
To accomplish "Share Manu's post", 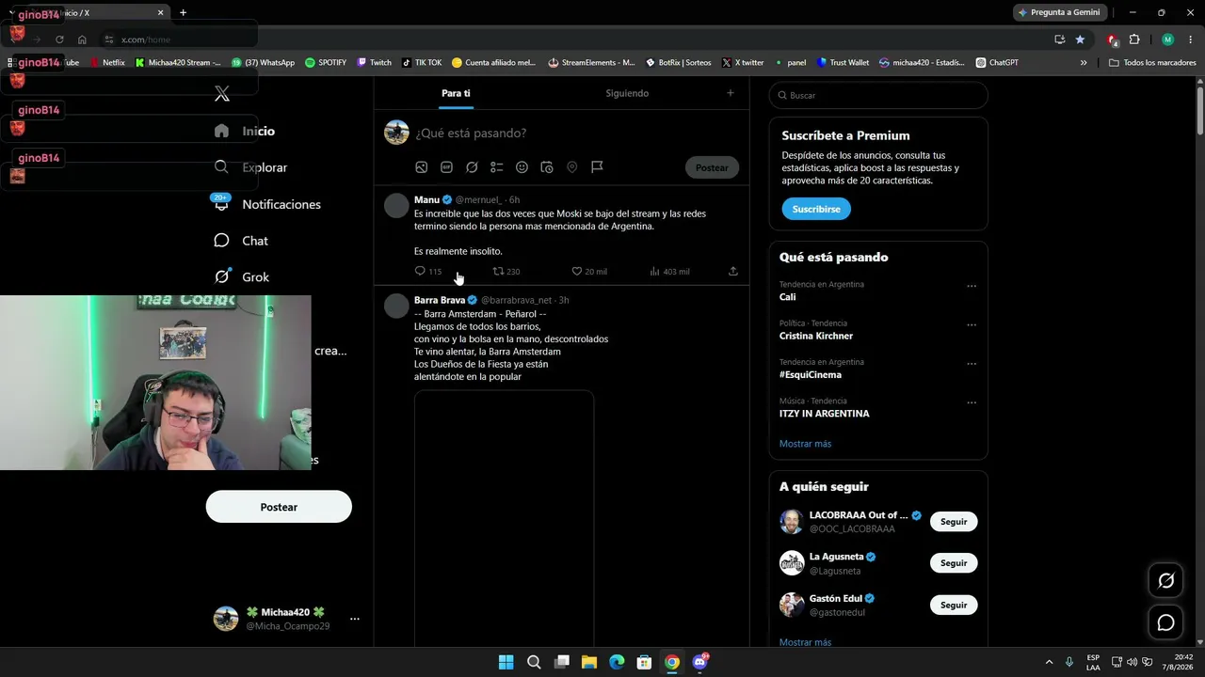I will 733,271.
